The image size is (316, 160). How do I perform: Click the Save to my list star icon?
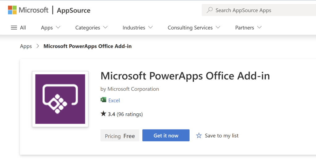(199, 136)
